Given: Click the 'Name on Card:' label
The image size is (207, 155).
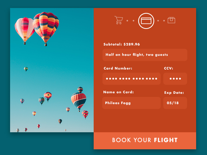Looking at the screenshot, I should [x=119, y=92].
